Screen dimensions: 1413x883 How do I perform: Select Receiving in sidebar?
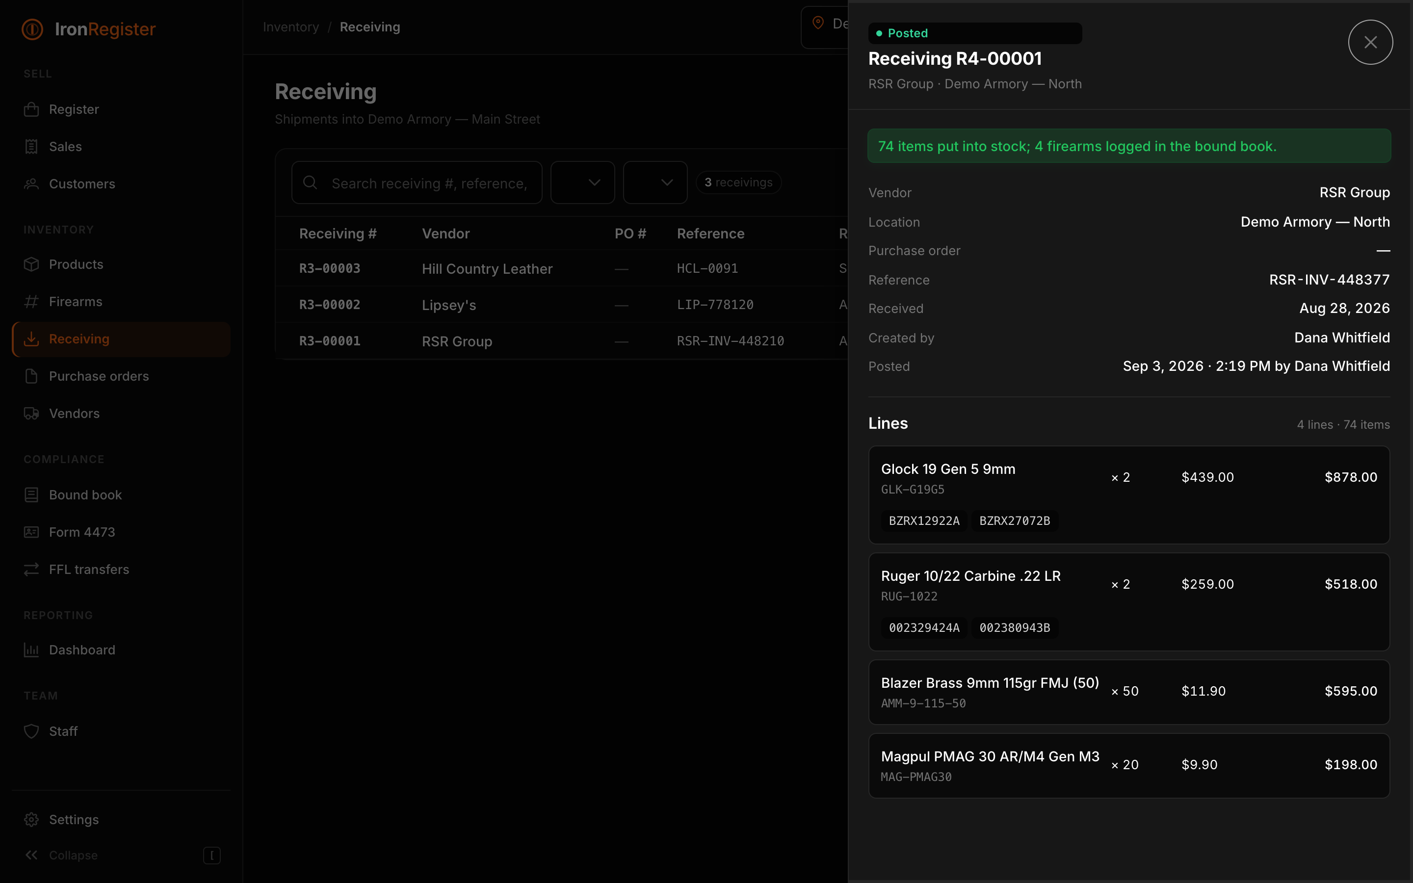pyautogui.click(x=121, y=339)
